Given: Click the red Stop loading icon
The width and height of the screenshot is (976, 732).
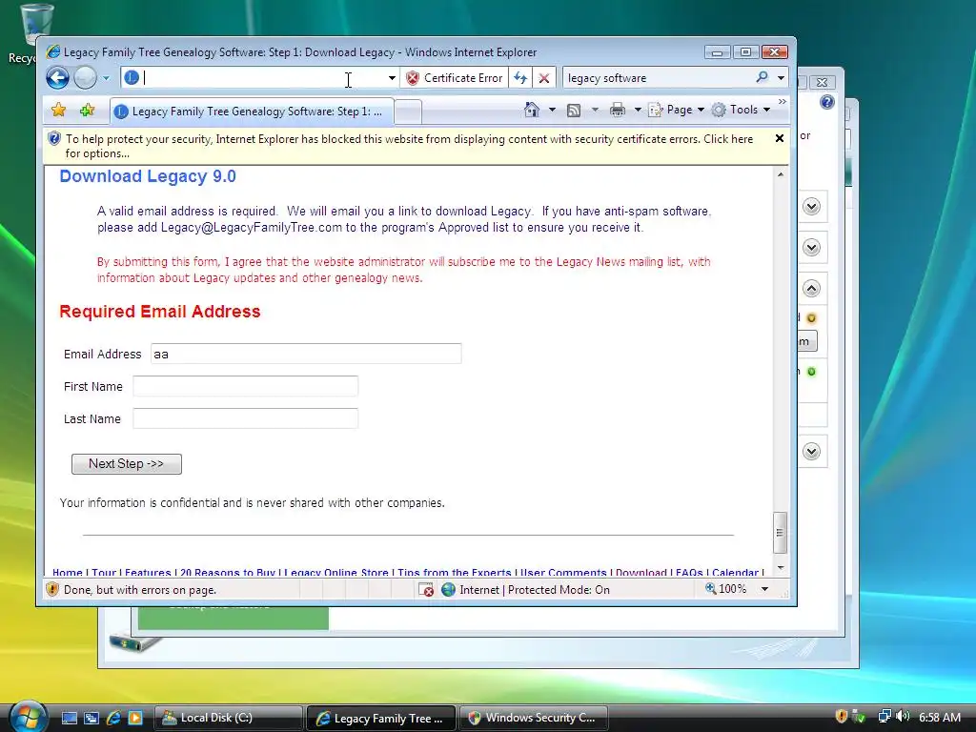Looking at the screenshot, I should [x=544, y=78].
